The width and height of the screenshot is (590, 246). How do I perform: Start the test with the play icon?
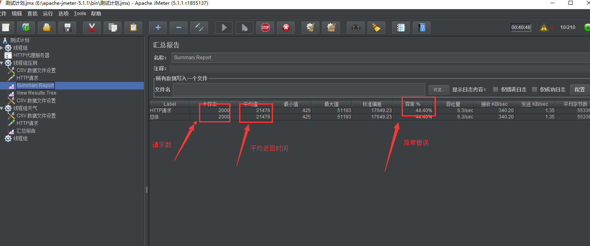[224, 27]
